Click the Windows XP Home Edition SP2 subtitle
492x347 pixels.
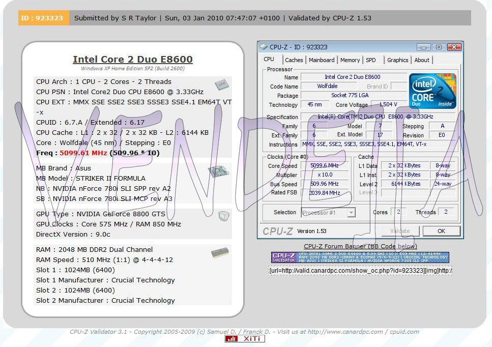(x=133, y=68)
